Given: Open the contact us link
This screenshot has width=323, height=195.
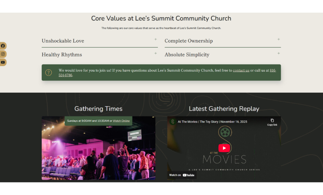Looking at the screenshot, I should 241,70.
